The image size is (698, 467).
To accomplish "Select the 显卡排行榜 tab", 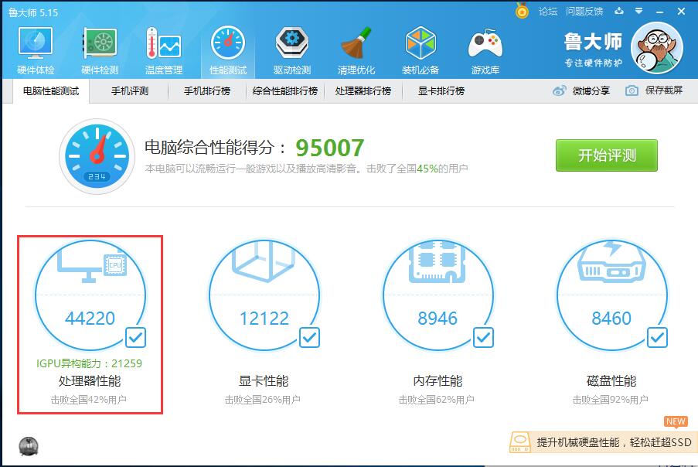I will [x=441, y=90].
